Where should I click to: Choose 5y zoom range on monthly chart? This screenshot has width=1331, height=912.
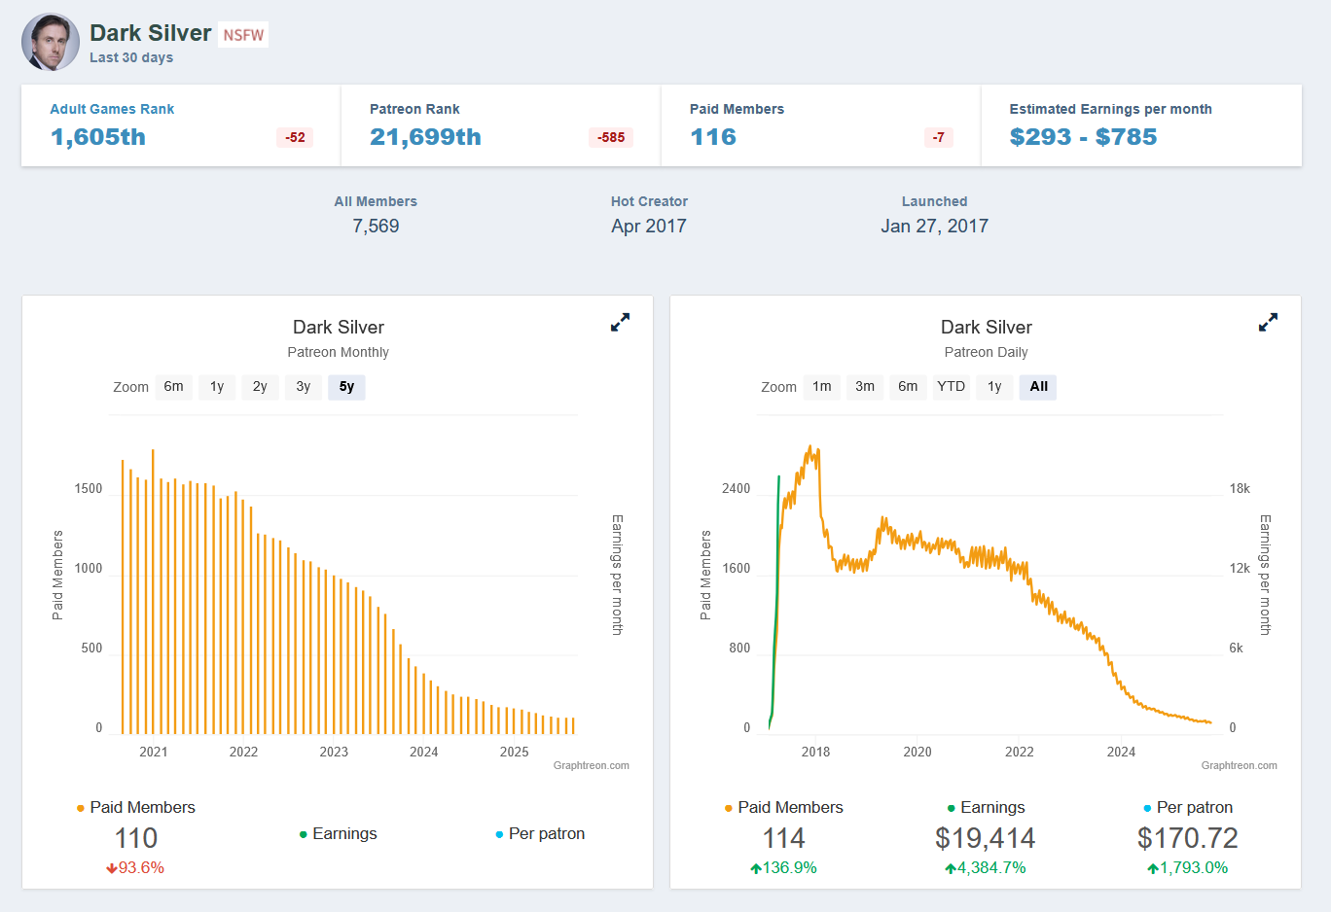[x=346, y=387]
